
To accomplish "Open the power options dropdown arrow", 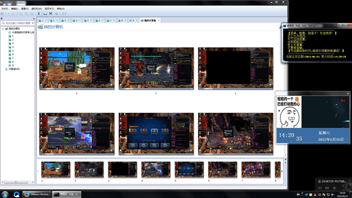I will (x=6, y=14).
